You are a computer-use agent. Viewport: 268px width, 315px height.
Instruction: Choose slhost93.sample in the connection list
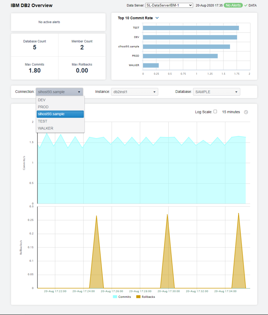(x=60, y=114)
